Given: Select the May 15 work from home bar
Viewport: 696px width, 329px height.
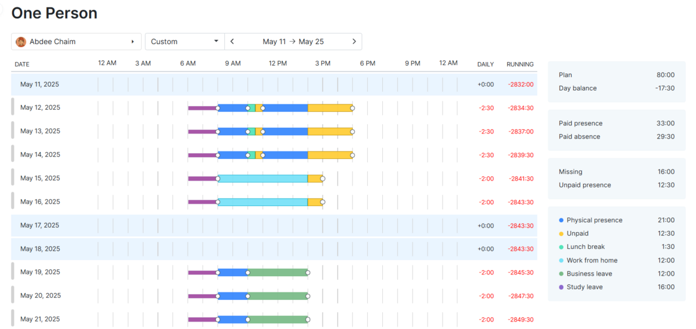Looking at the screenshot, I should point(262,179).
